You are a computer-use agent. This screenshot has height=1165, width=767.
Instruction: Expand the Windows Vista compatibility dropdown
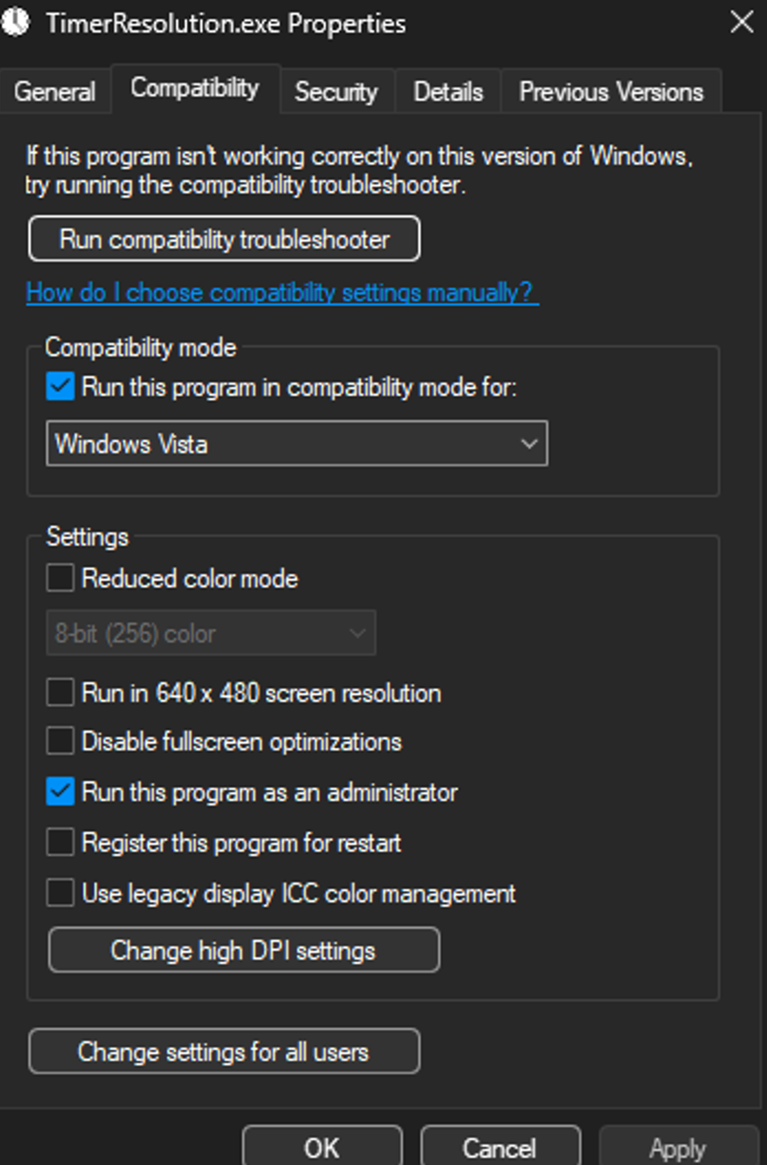point(297,444)
